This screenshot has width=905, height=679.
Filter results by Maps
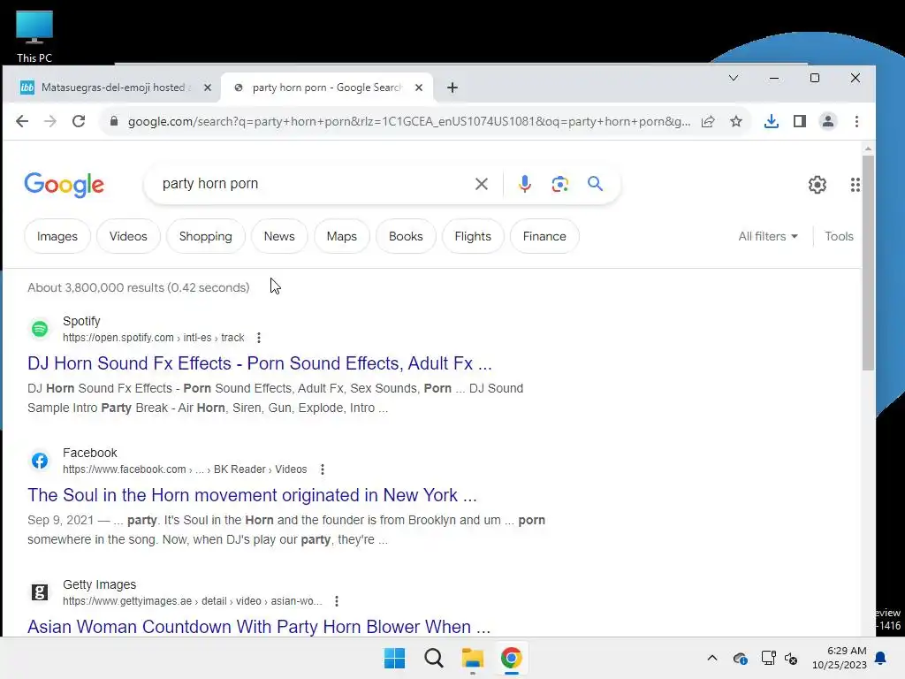[x=342, y=236]
